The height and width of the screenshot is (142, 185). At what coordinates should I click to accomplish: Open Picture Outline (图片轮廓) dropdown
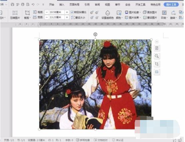click(133, 12)
